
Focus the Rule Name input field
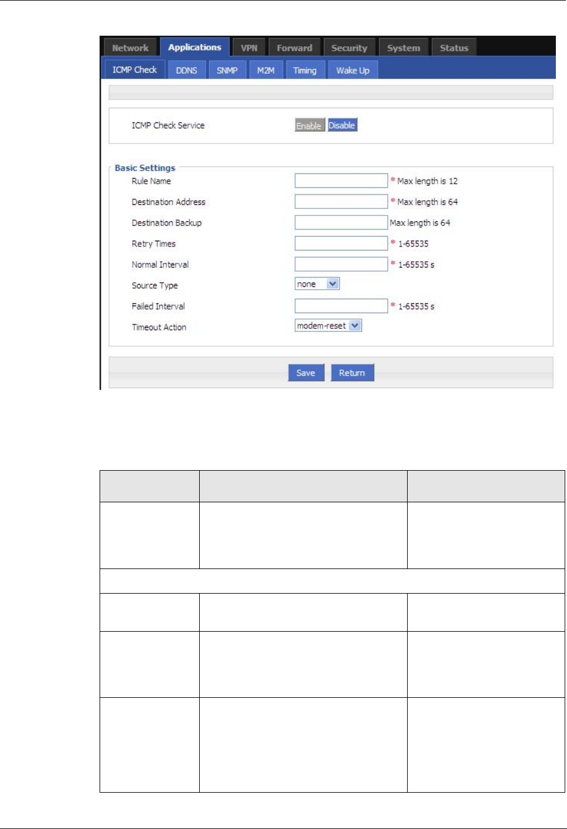[341, 180]
